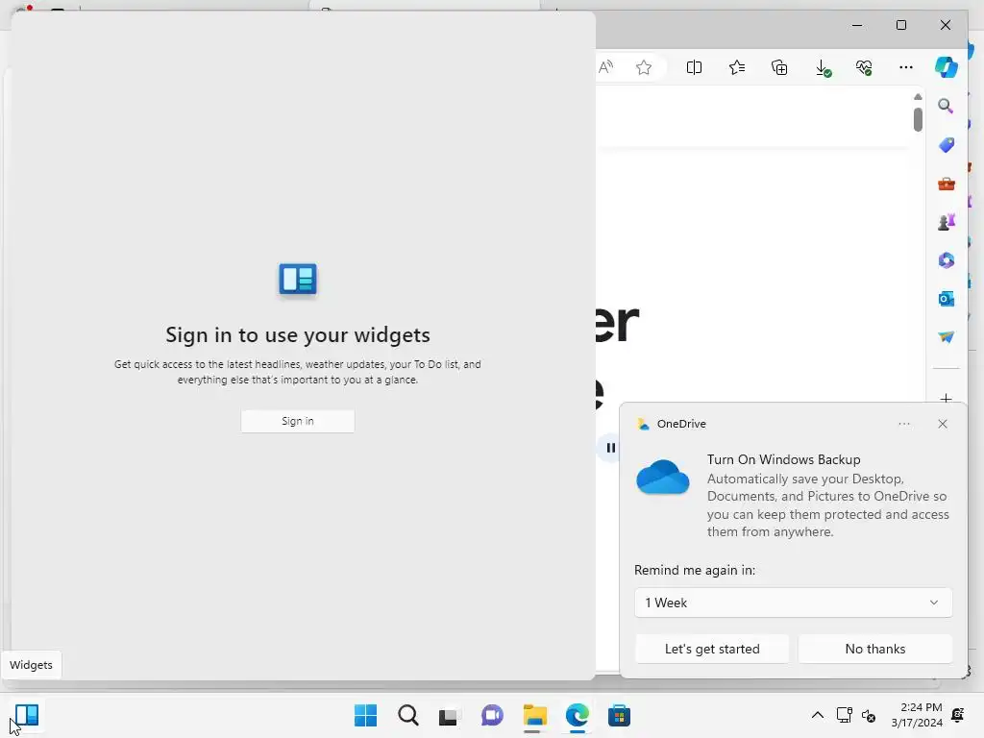The height and width of the screenshot is (738, 984).
Task: Click the Edge page vertical scrollbar thumb
Action: coord(918,119)
